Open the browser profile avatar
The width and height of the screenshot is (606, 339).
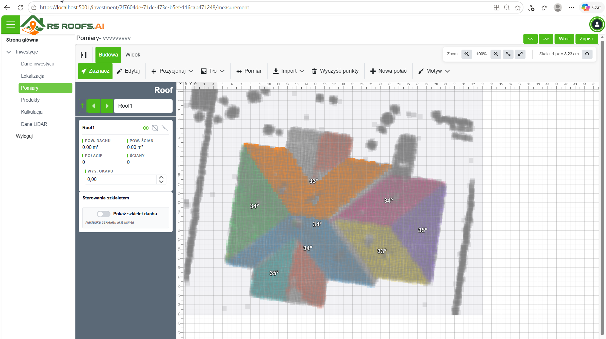coord(558,7)
